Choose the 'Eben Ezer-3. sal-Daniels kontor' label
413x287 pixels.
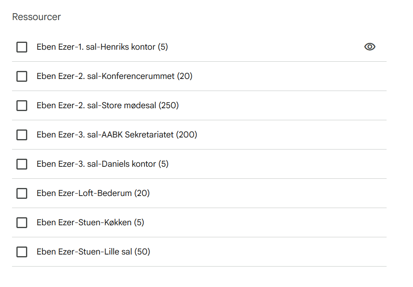click(x=96, y=164)
